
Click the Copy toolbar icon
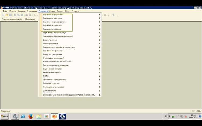pos(18,15)
